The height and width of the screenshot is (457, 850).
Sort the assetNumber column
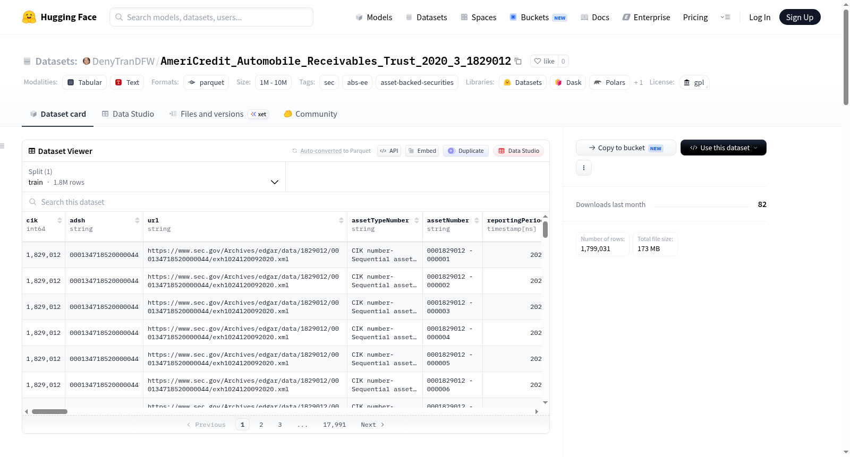(477, 220)
